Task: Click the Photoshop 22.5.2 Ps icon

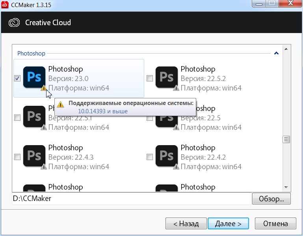Action: 167,77
